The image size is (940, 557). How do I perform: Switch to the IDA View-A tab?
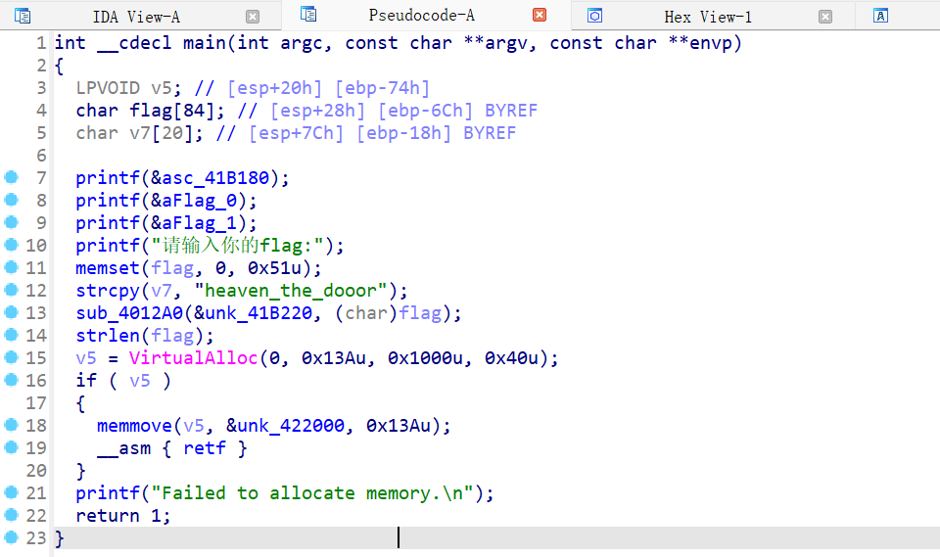click(x=135, y=17)
